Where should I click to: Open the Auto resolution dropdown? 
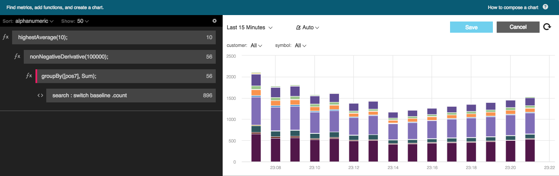pyautogui.click(x=308, y=27)
